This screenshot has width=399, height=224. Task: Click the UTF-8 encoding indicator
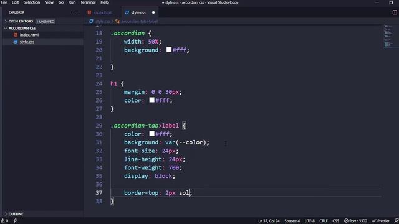tap(309, 221)
